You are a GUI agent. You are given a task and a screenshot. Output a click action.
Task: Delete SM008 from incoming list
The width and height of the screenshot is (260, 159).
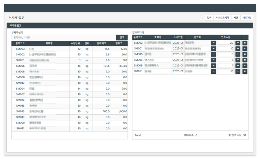[x=245, y=66]
